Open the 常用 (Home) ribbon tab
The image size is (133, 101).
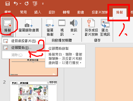(x=23, y=12)
